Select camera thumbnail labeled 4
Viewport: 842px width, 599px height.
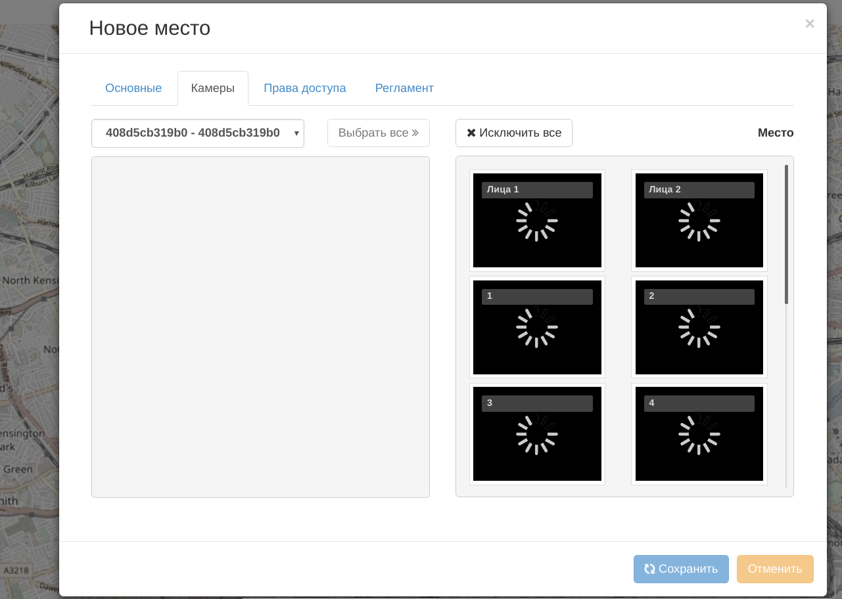coord(699,434)
